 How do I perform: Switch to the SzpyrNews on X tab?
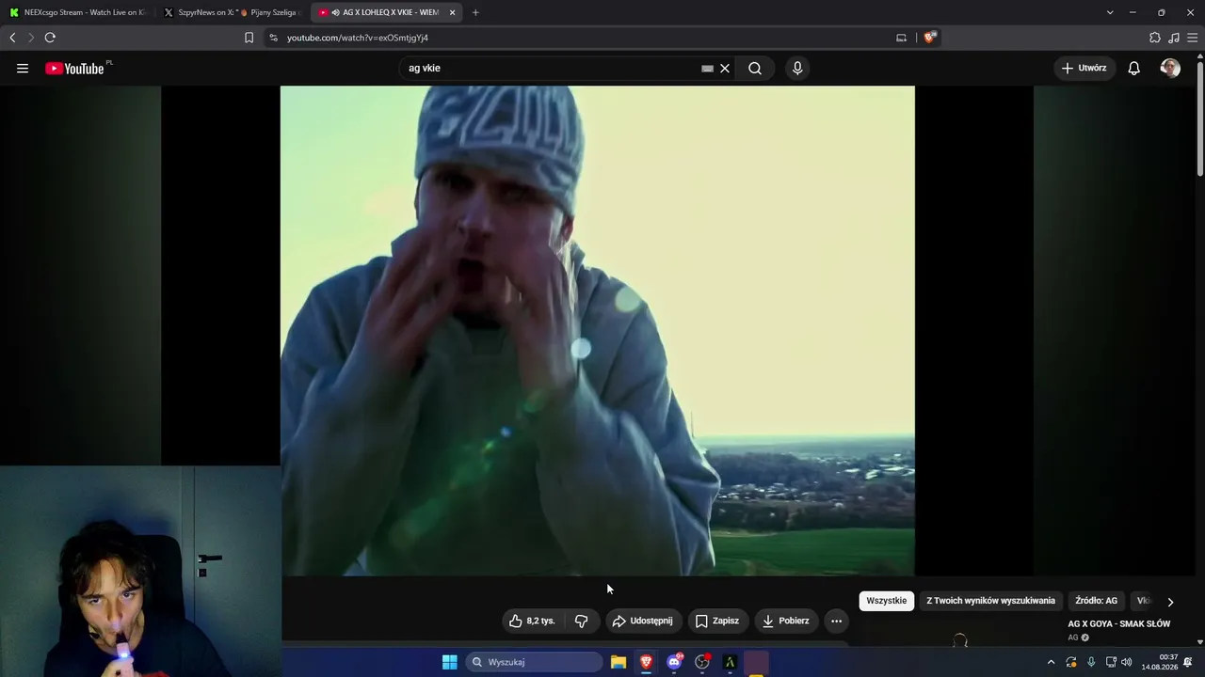pyautogui.click(x=231, y=12)
